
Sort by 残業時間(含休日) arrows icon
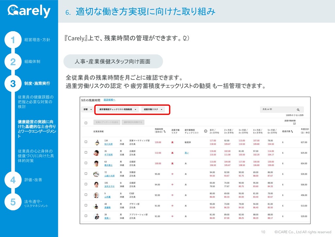(x=165, y=131)
